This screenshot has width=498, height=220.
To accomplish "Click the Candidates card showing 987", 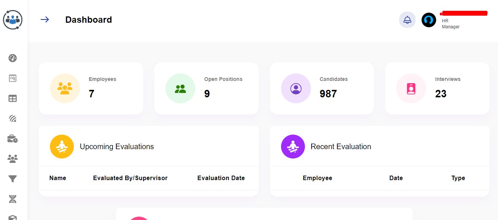I will (322, 88).
